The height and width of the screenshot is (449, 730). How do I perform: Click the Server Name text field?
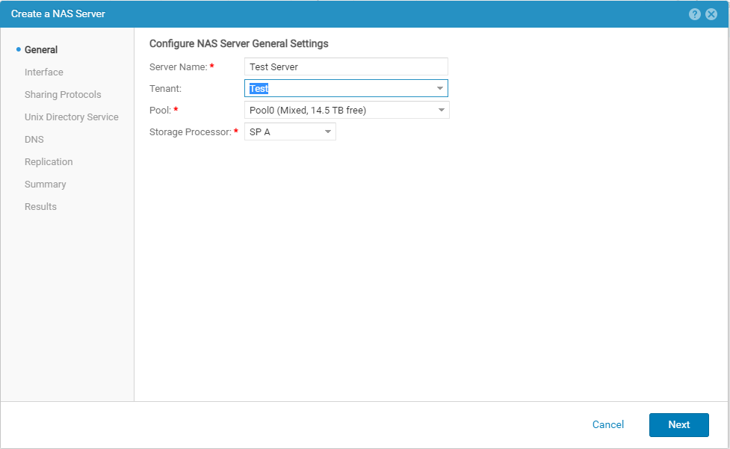coord(346,67)
